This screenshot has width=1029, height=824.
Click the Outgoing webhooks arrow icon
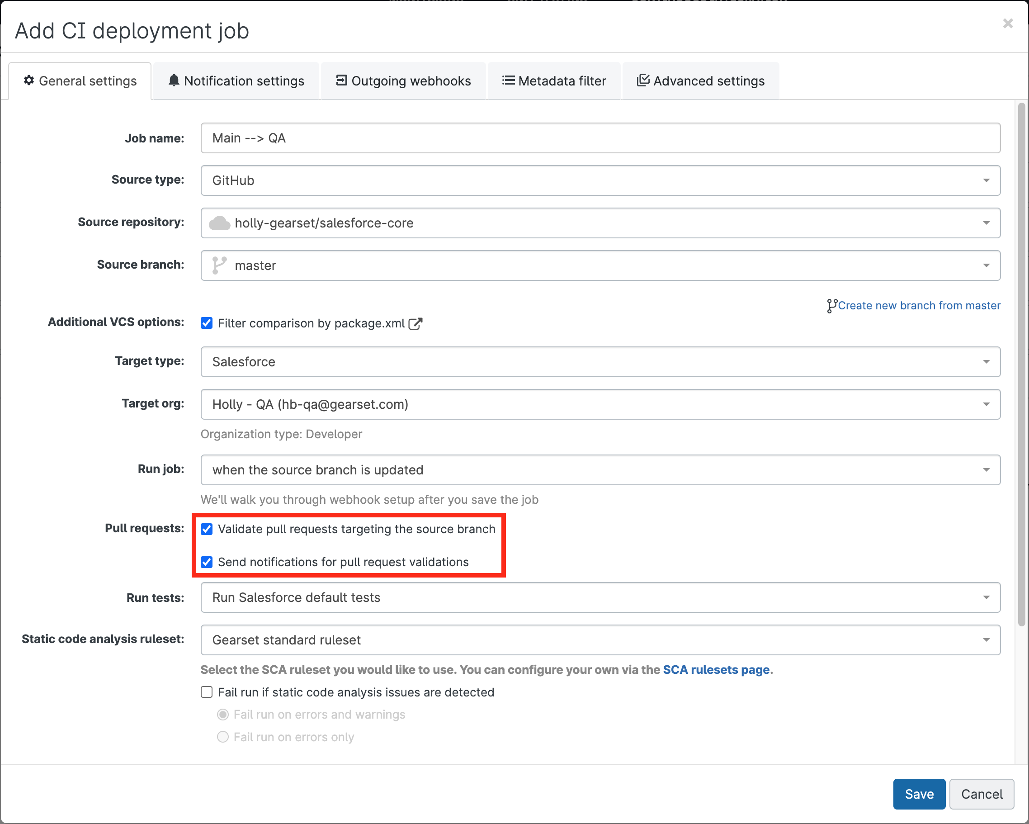(x=341, y=80)
